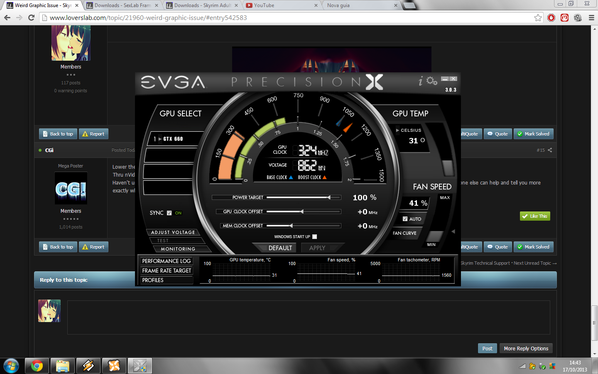Open Chrome from the taskbar

pyautogui.click(x=37, y=366)
